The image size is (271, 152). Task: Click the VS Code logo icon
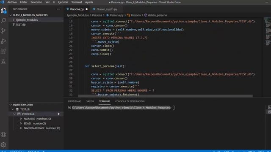tap(2, 2)
